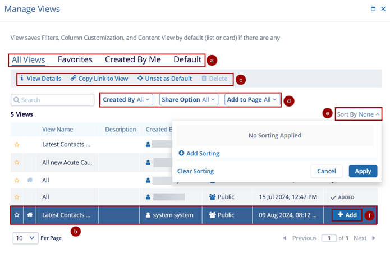Click the plus icon beside Add Sorting
390x253 pixels.
click(x=181, y=153)
